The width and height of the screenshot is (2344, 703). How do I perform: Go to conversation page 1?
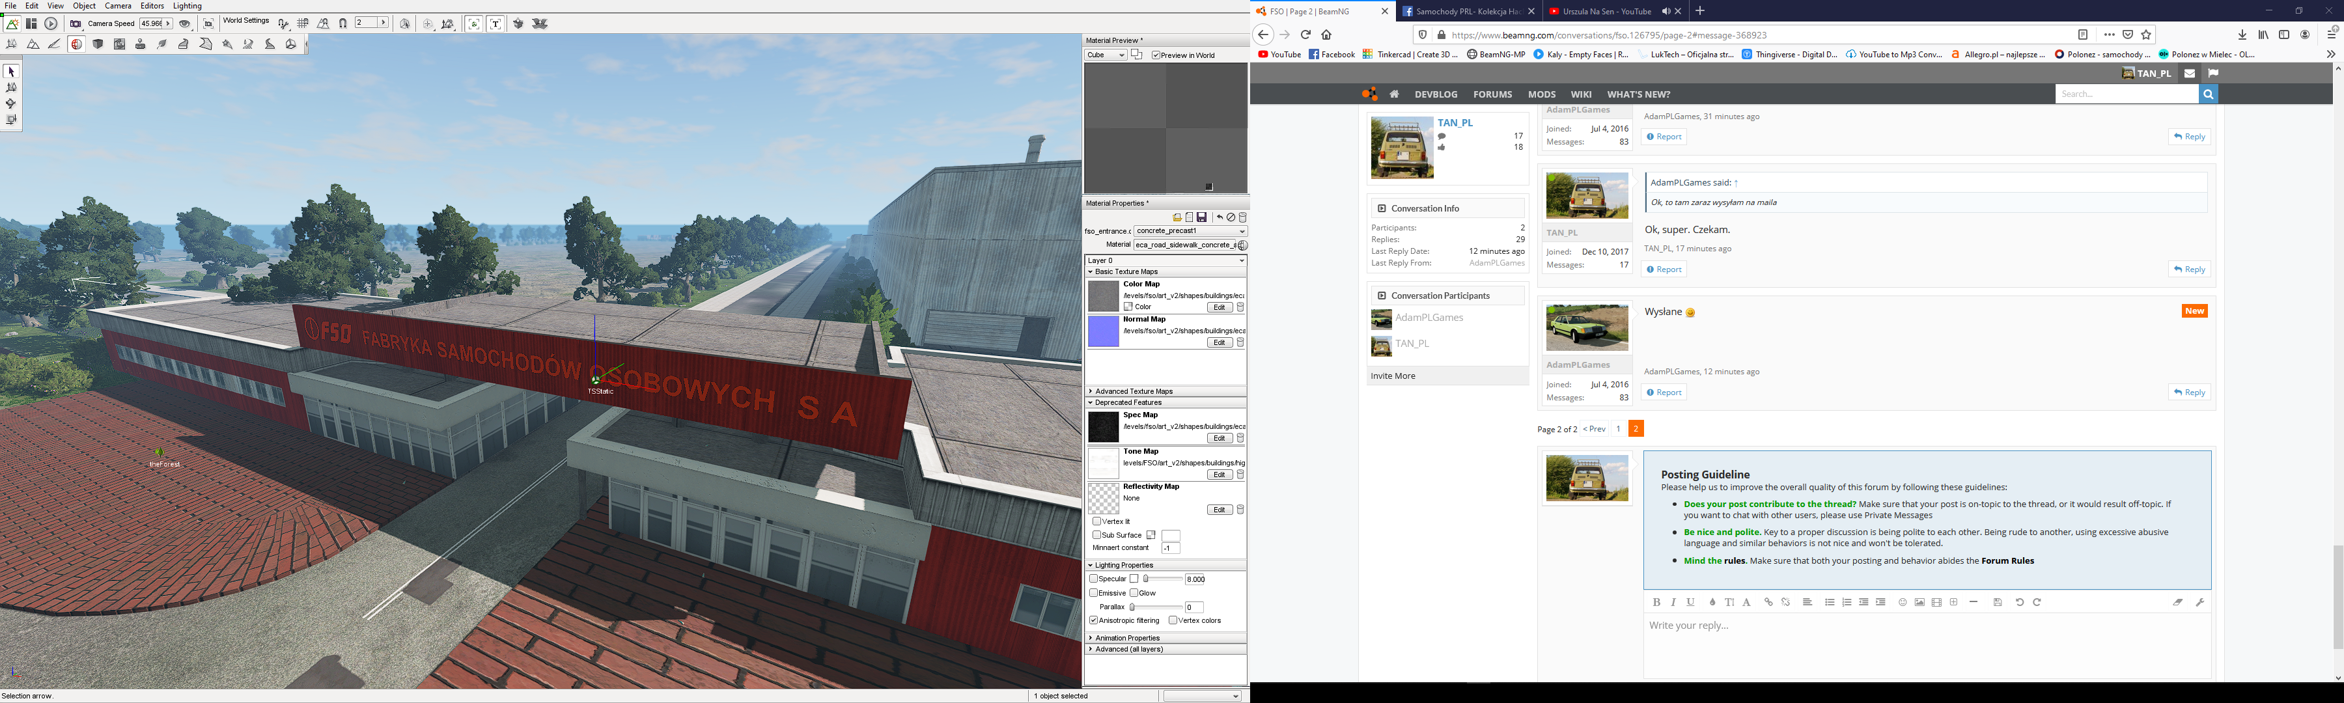tap(1618, 428)
